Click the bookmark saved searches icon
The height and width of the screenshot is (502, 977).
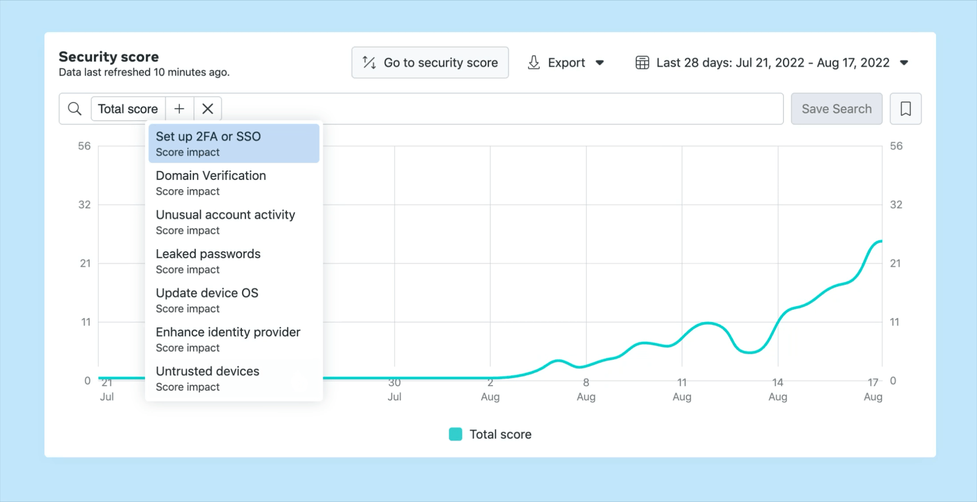point(905,109)
